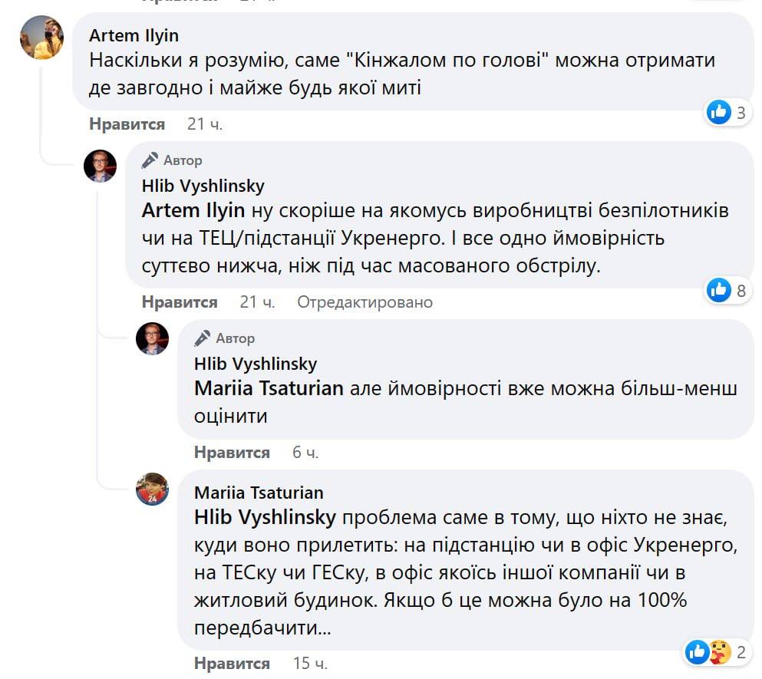Screen dimensions: 762x679
Task: Open Mariia Tsaturian's profile picture
Action: pos(152,489)
